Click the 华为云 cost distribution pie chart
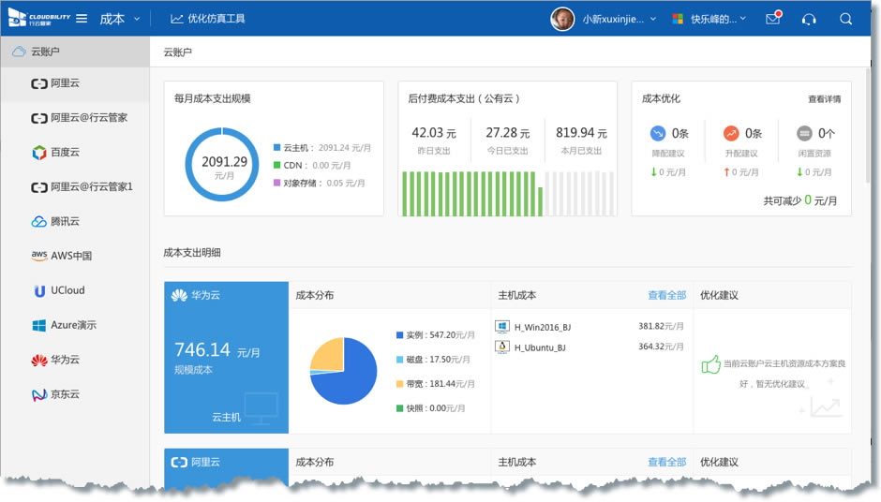The width and height of the screenshot is (881, 502). (x=343, y=371)
